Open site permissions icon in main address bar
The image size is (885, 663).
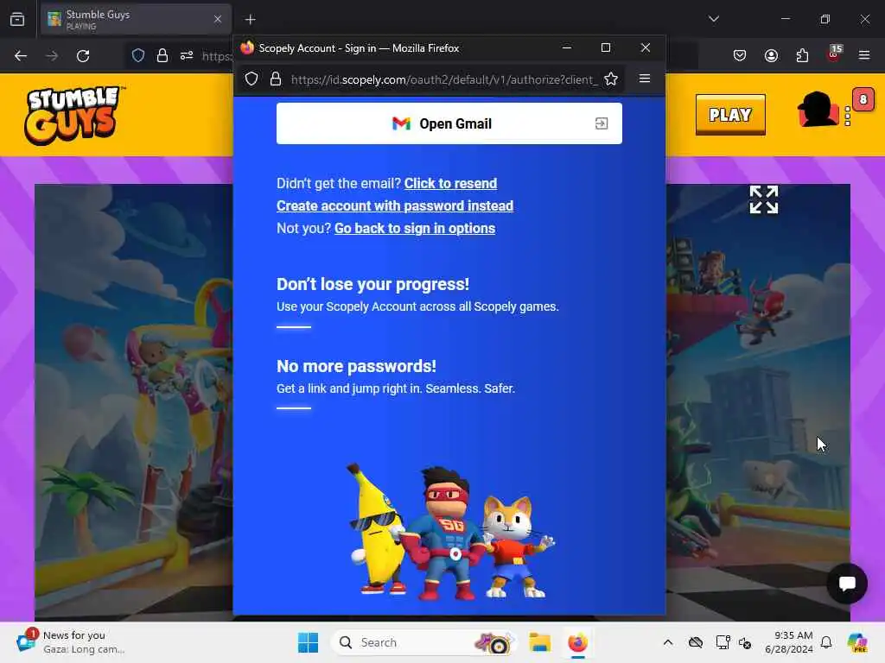click(187, 55)
